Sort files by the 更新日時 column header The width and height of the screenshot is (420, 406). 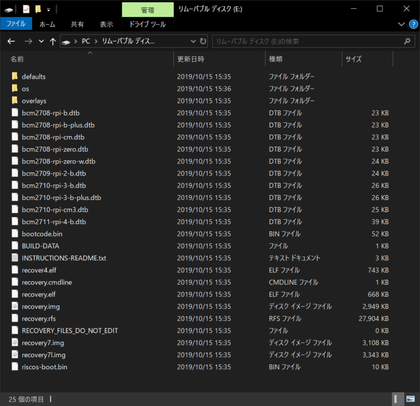click(191, 59)
